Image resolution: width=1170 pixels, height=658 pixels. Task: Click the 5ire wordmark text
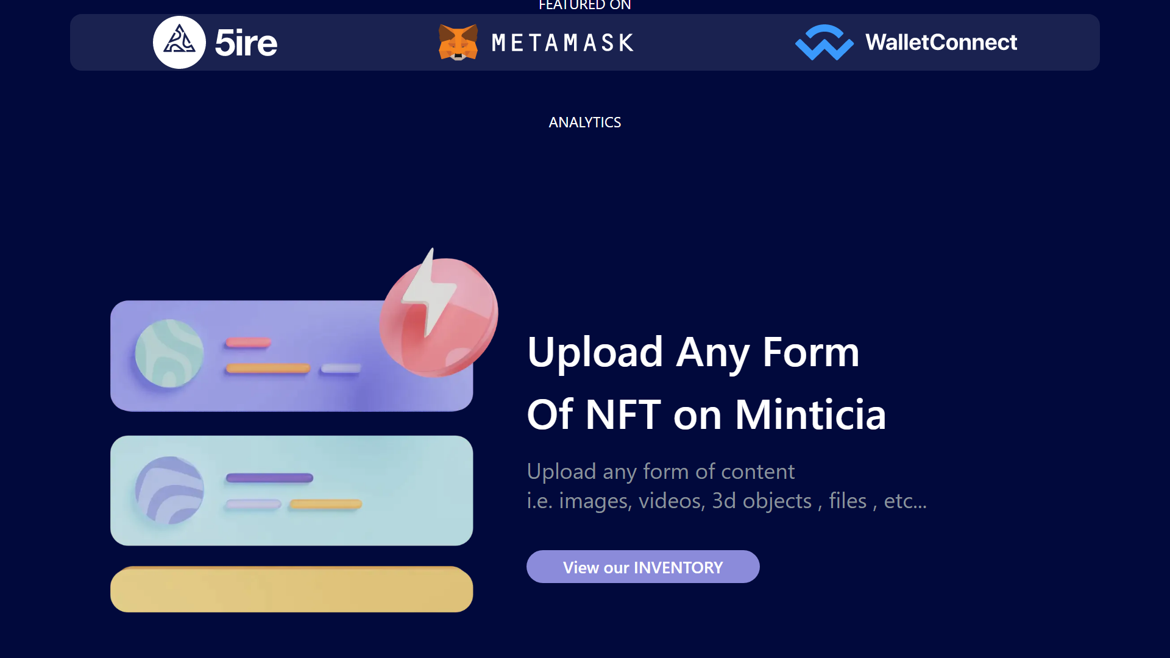point(246,43)
